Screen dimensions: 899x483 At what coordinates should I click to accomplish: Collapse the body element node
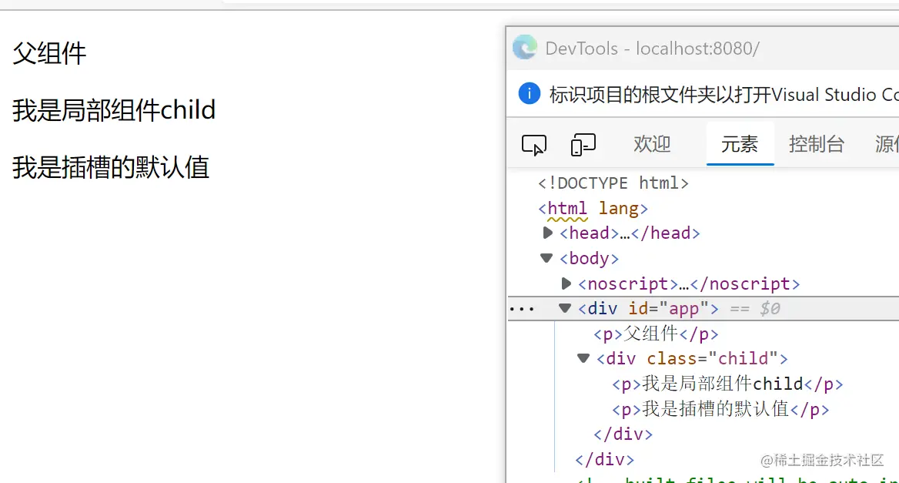click(546, 258)
